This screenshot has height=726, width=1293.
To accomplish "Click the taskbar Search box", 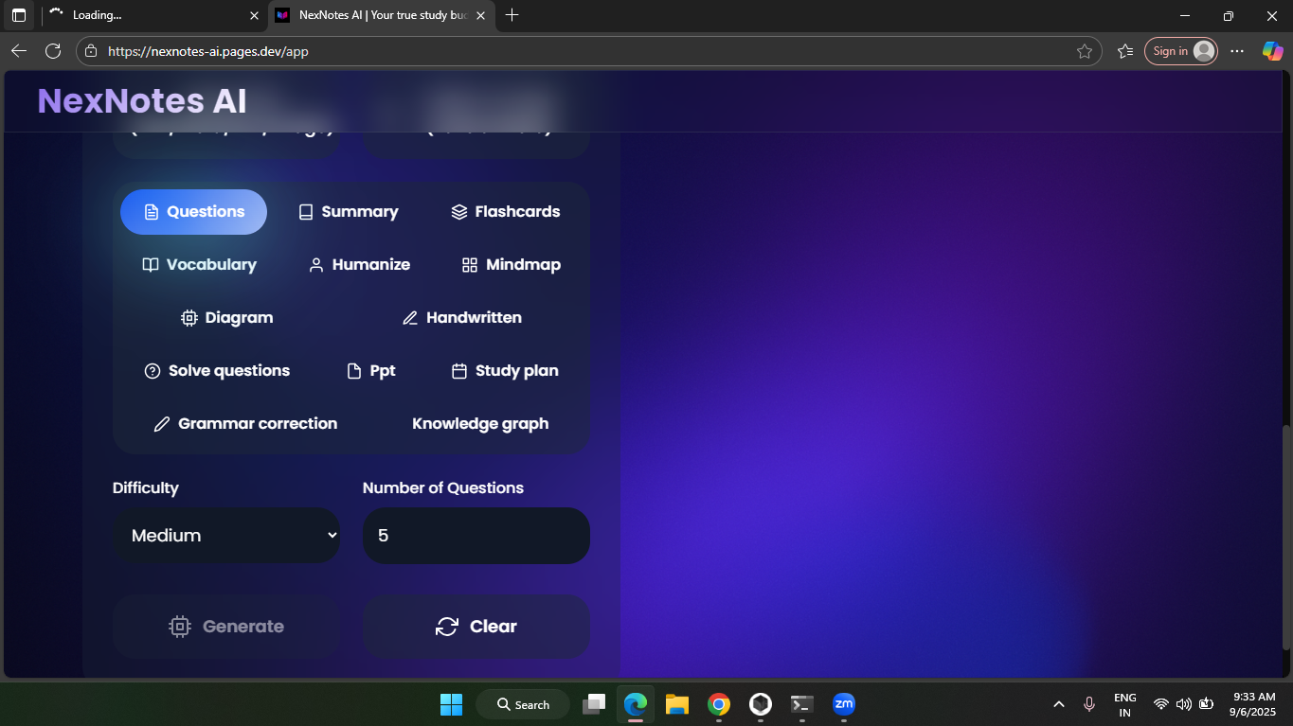I will [x=523, y=704].
